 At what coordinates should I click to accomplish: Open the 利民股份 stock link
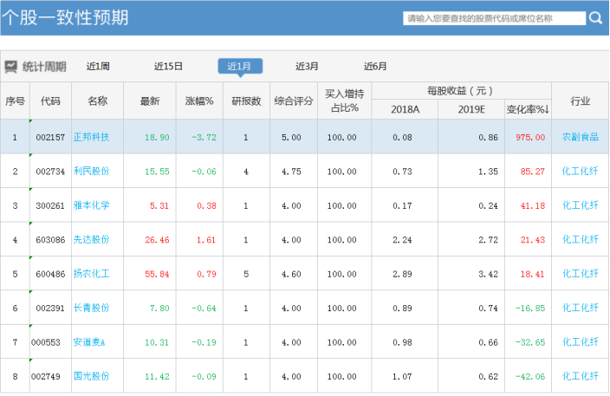(x=92, y=172)
